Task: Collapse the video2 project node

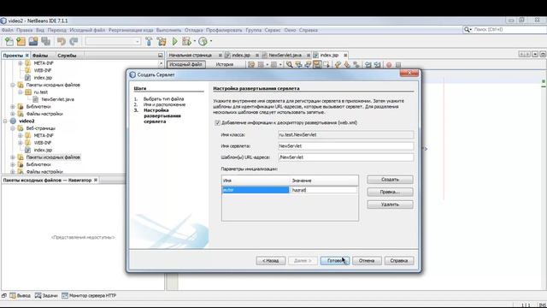Action: [5, 121]
